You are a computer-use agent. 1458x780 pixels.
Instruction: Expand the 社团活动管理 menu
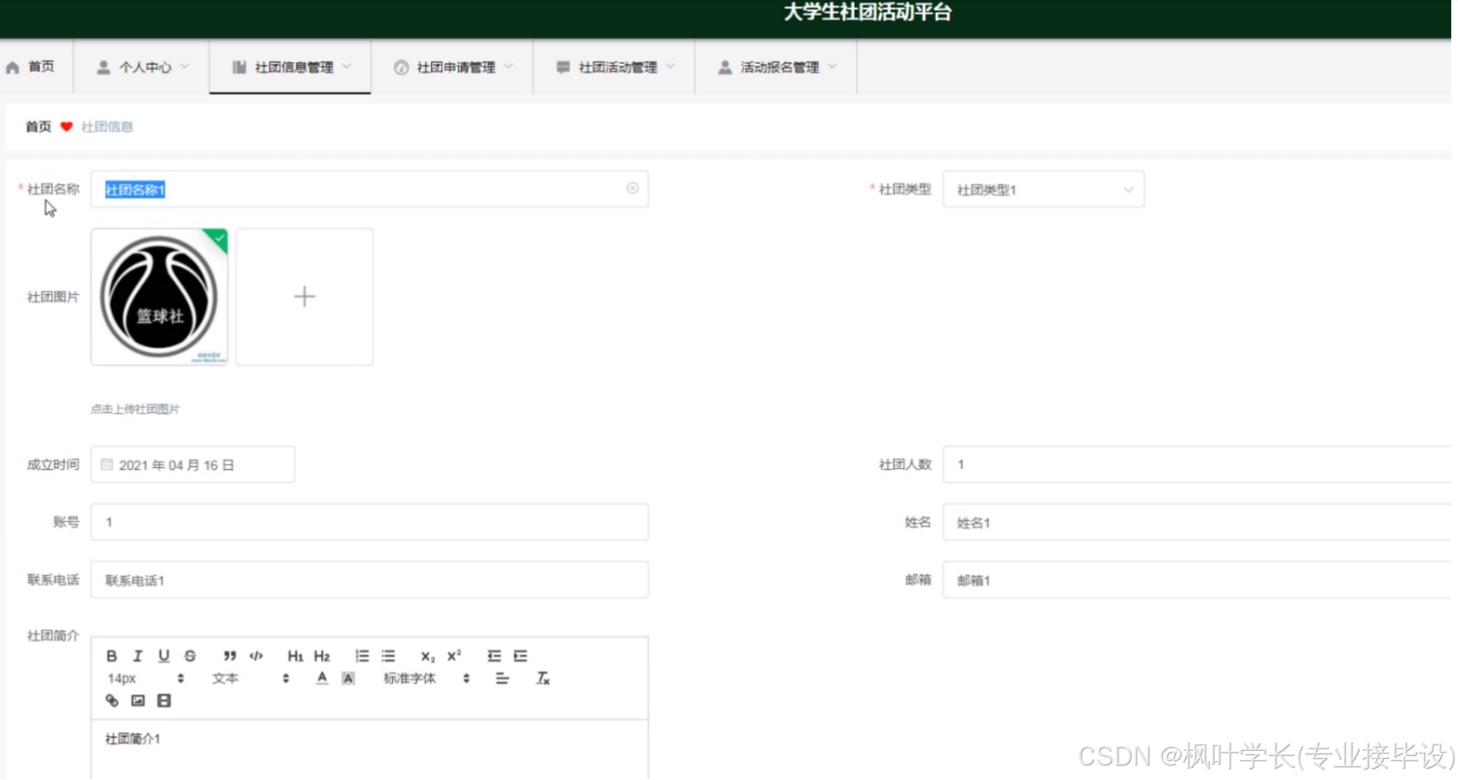pyautogui.click(x=614, y=67)
